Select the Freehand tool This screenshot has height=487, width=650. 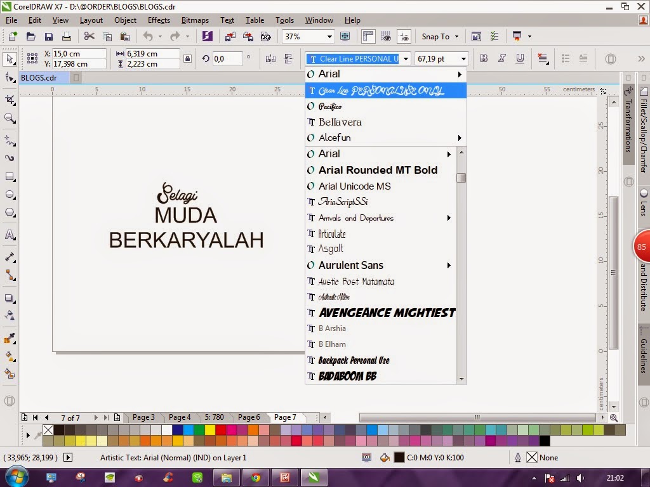10,140
